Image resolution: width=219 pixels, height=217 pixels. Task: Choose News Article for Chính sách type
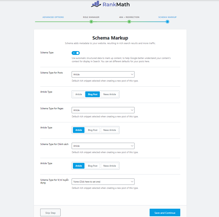[110, 166]
